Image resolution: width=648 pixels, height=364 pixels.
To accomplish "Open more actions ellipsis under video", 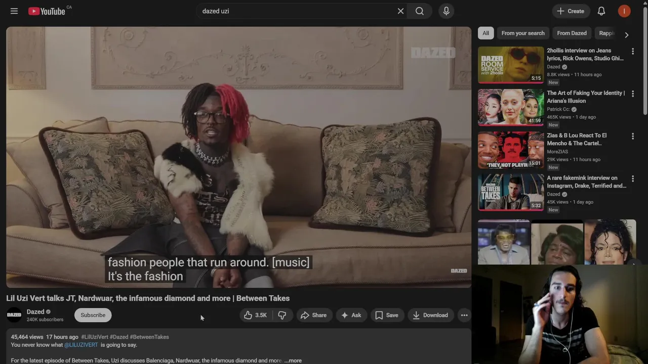I will [x=464, y=315].
